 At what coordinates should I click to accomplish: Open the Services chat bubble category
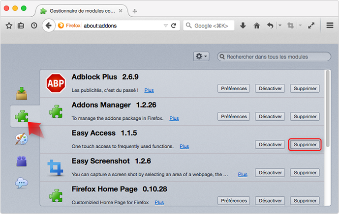[x=22, y=183]
